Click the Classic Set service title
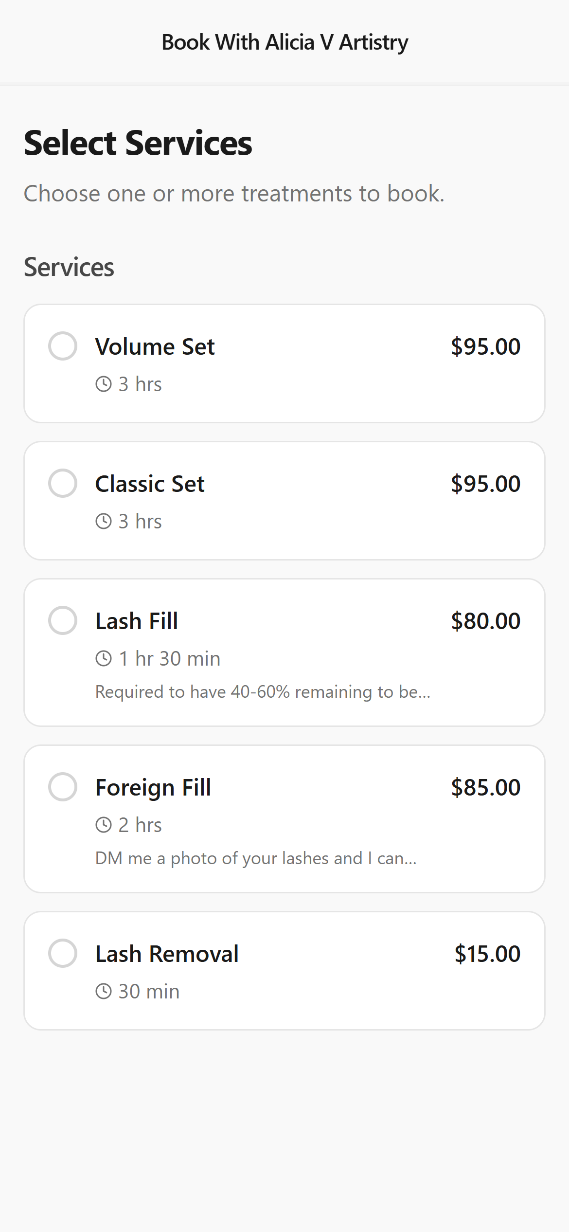This screenshot has width=569, height=1232. click(x=150, y=484)
